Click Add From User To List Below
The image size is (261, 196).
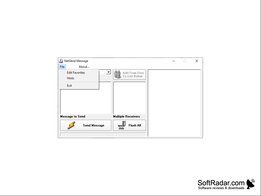click(x=129, y=74)
